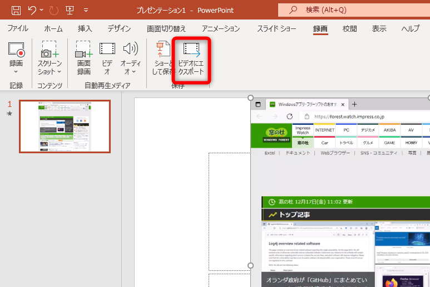The width and height of the screenshot is (430, 287).
Task: Open the AV category link
Action: click(411, 130)
